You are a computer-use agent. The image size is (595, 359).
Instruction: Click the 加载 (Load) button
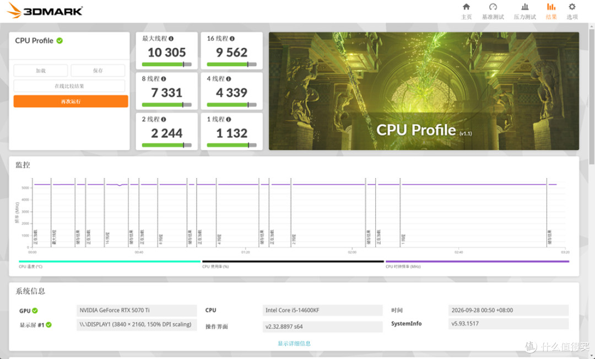(x=41, y=71)
